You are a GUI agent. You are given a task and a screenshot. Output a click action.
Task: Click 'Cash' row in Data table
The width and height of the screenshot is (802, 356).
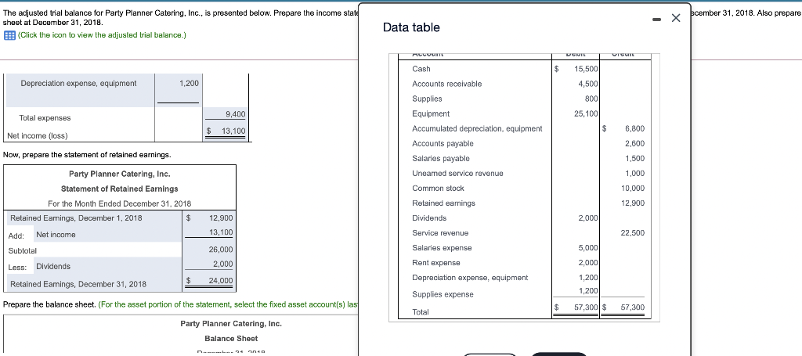[x=421, y=69]
